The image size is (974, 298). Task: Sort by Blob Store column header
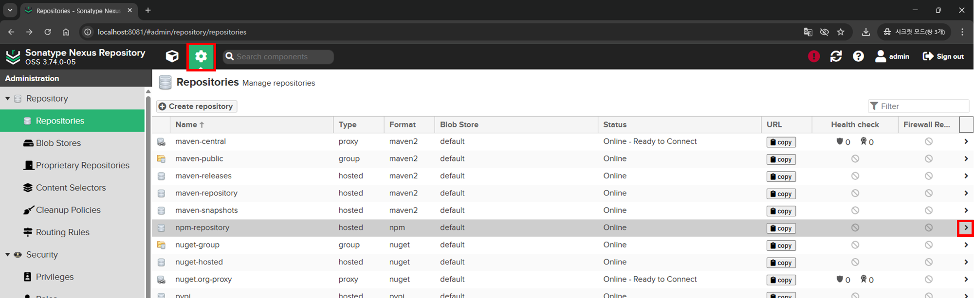click(516, 124)
